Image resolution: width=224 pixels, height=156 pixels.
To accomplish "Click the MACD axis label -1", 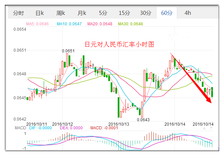I will coord(24,149).
